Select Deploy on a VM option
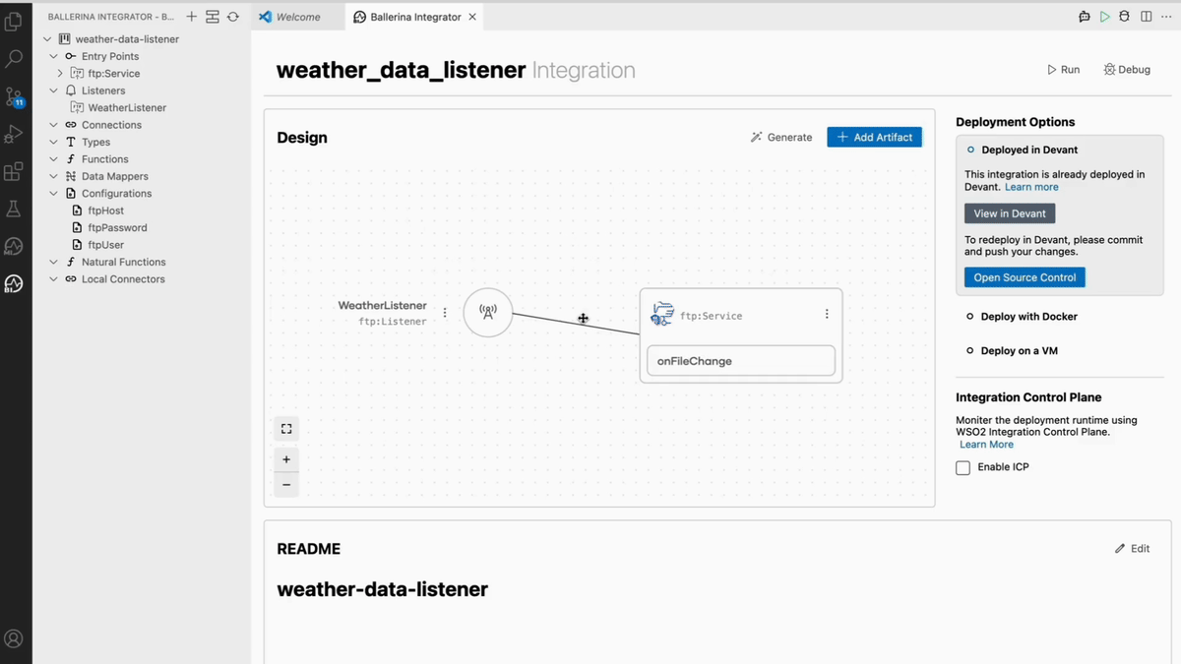The width and height of the screenshot is (1181, 664). 1013,351
